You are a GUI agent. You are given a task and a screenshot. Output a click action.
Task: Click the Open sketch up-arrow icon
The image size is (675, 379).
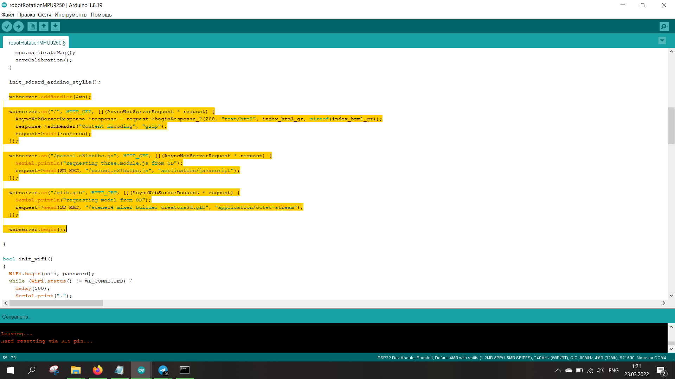click(x=44, y=27)
